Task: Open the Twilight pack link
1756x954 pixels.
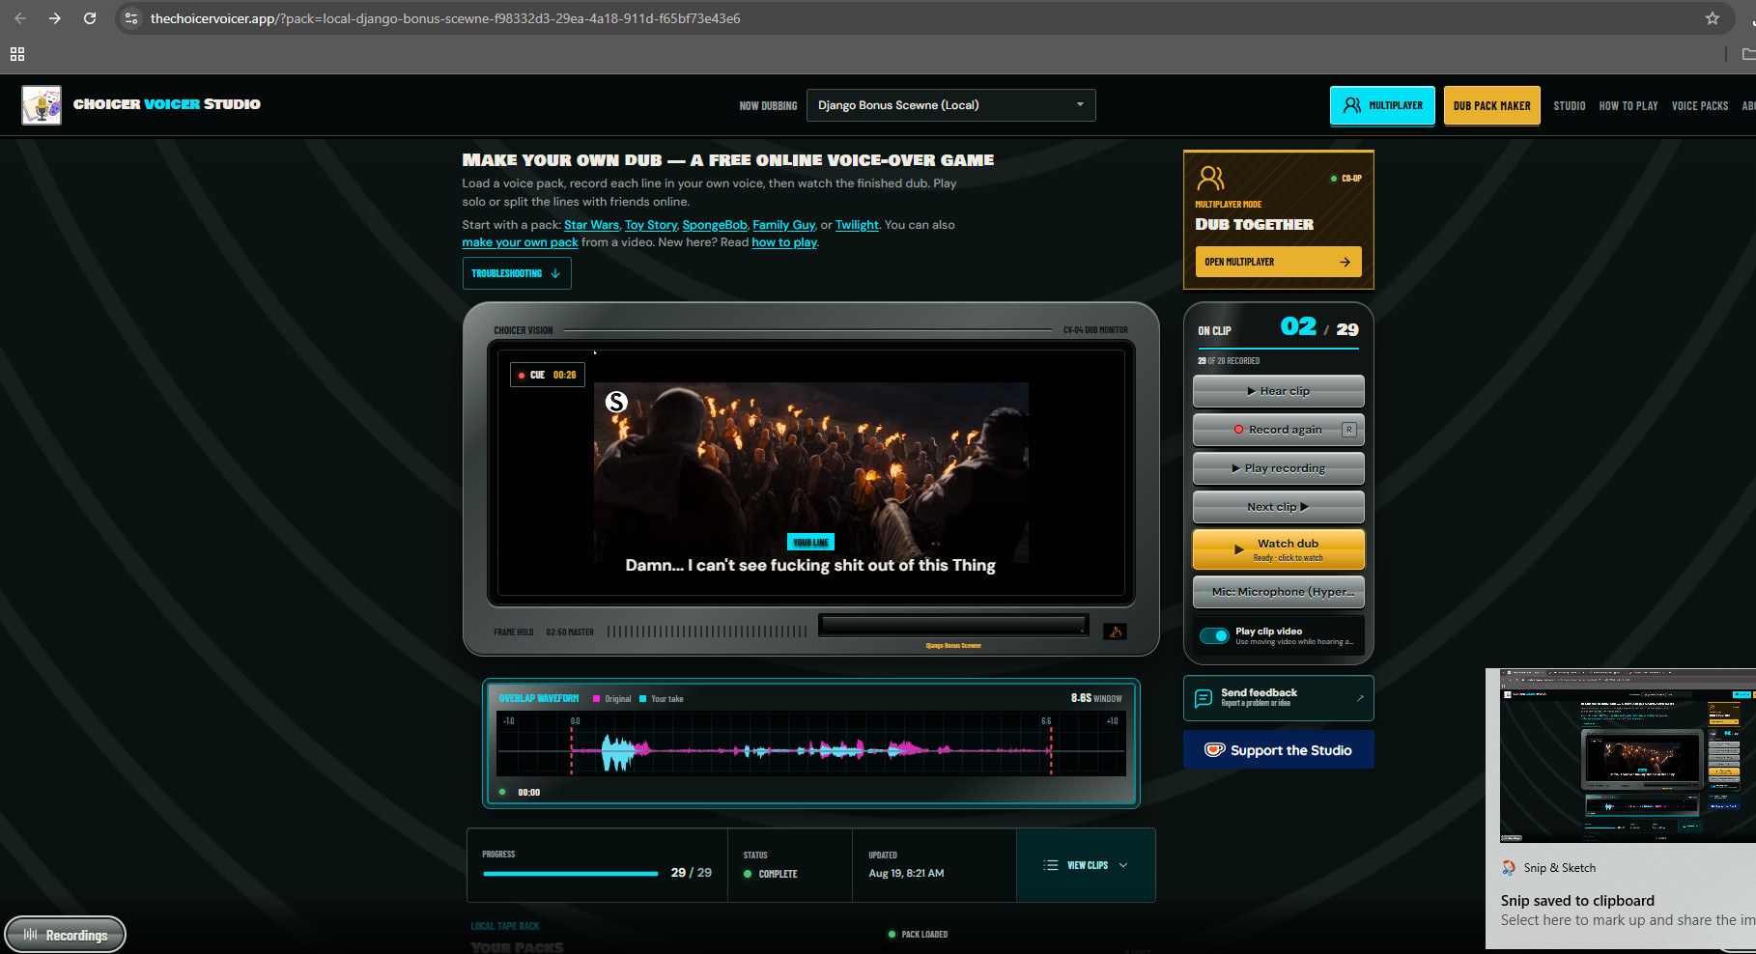Action: [x=857, y=225]
